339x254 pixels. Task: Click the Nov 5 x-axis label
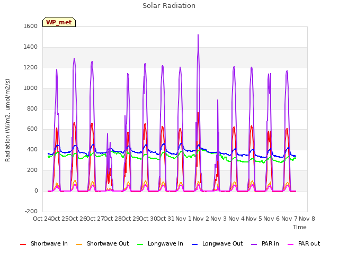coord(254,219)
